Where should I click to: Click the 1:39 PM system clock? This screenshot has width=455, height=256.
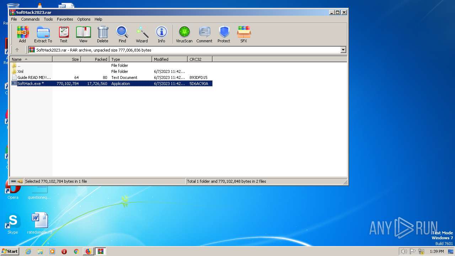tap(437, 251)
